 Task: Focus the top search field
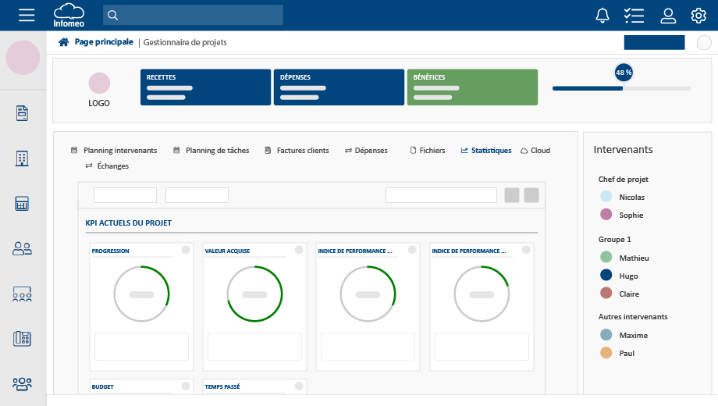(193, 15)
